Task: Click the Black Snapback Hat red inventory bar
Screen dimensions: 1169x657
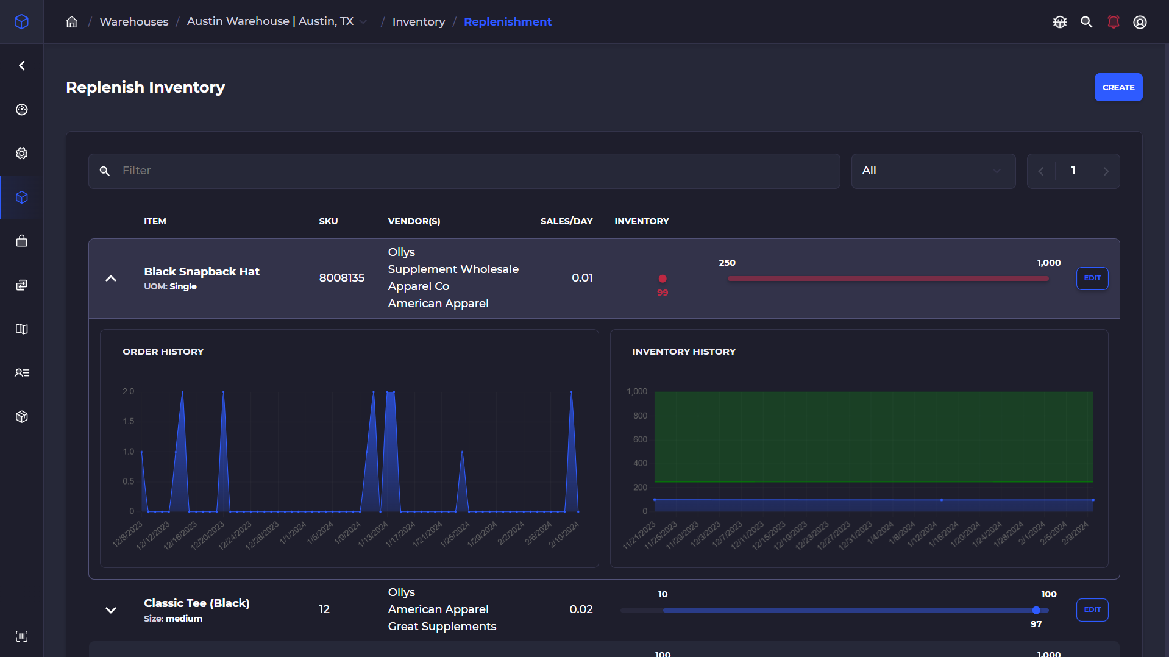Action: [x=888, y=279]
